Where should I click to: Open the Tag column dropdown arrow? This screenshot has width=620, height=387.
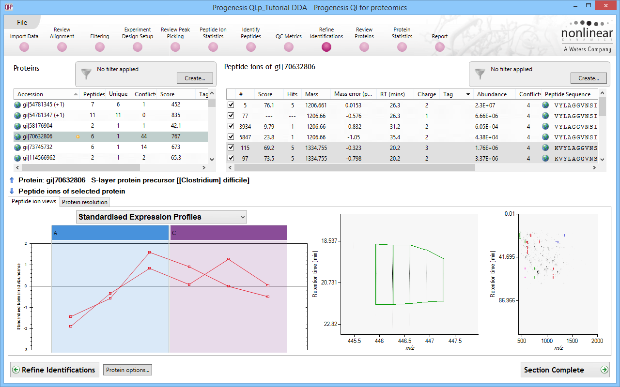(468, 94)
